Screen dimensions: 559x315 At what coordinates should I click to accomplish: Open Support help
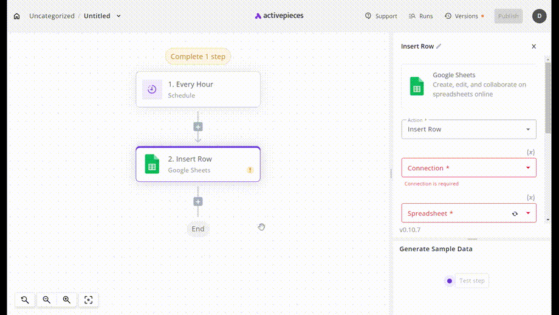point(381,16)
